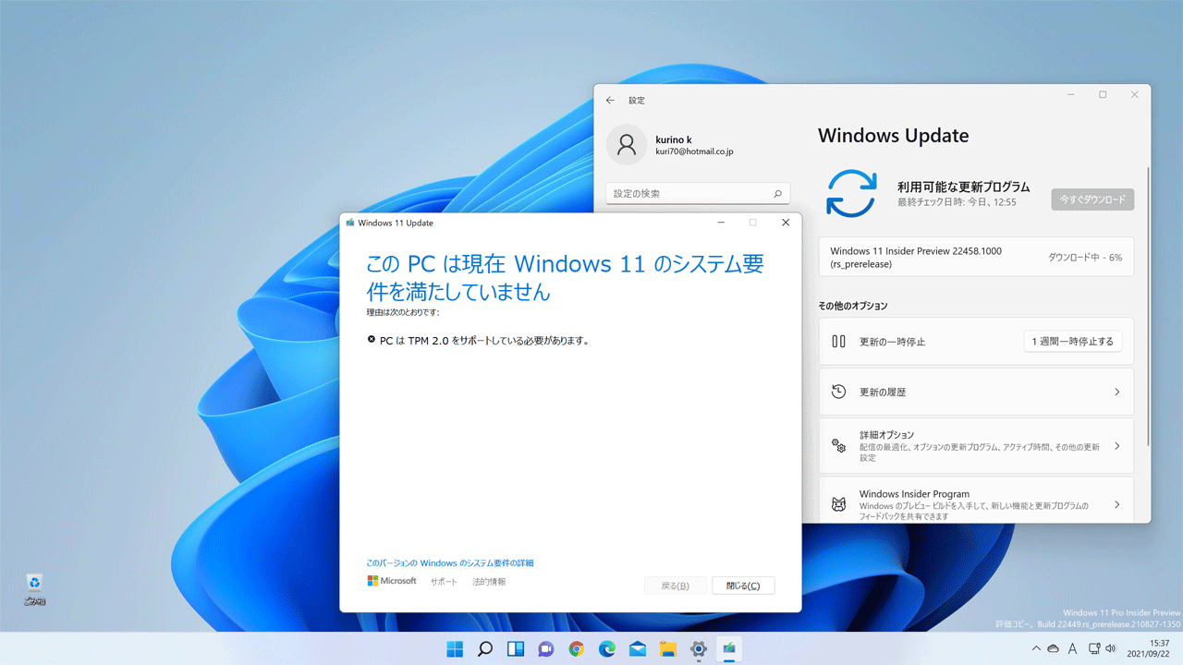Open File Explorer from taskbar

pos(668,649)
